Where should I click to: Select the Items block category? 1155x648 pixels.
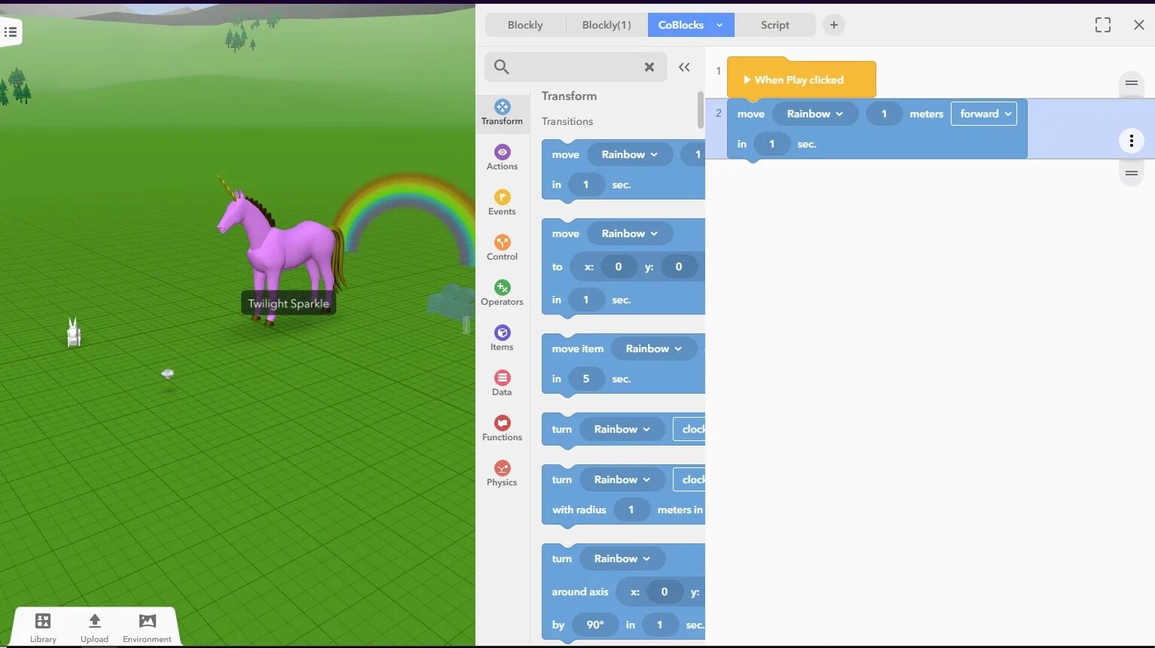(x=502, y=338)
